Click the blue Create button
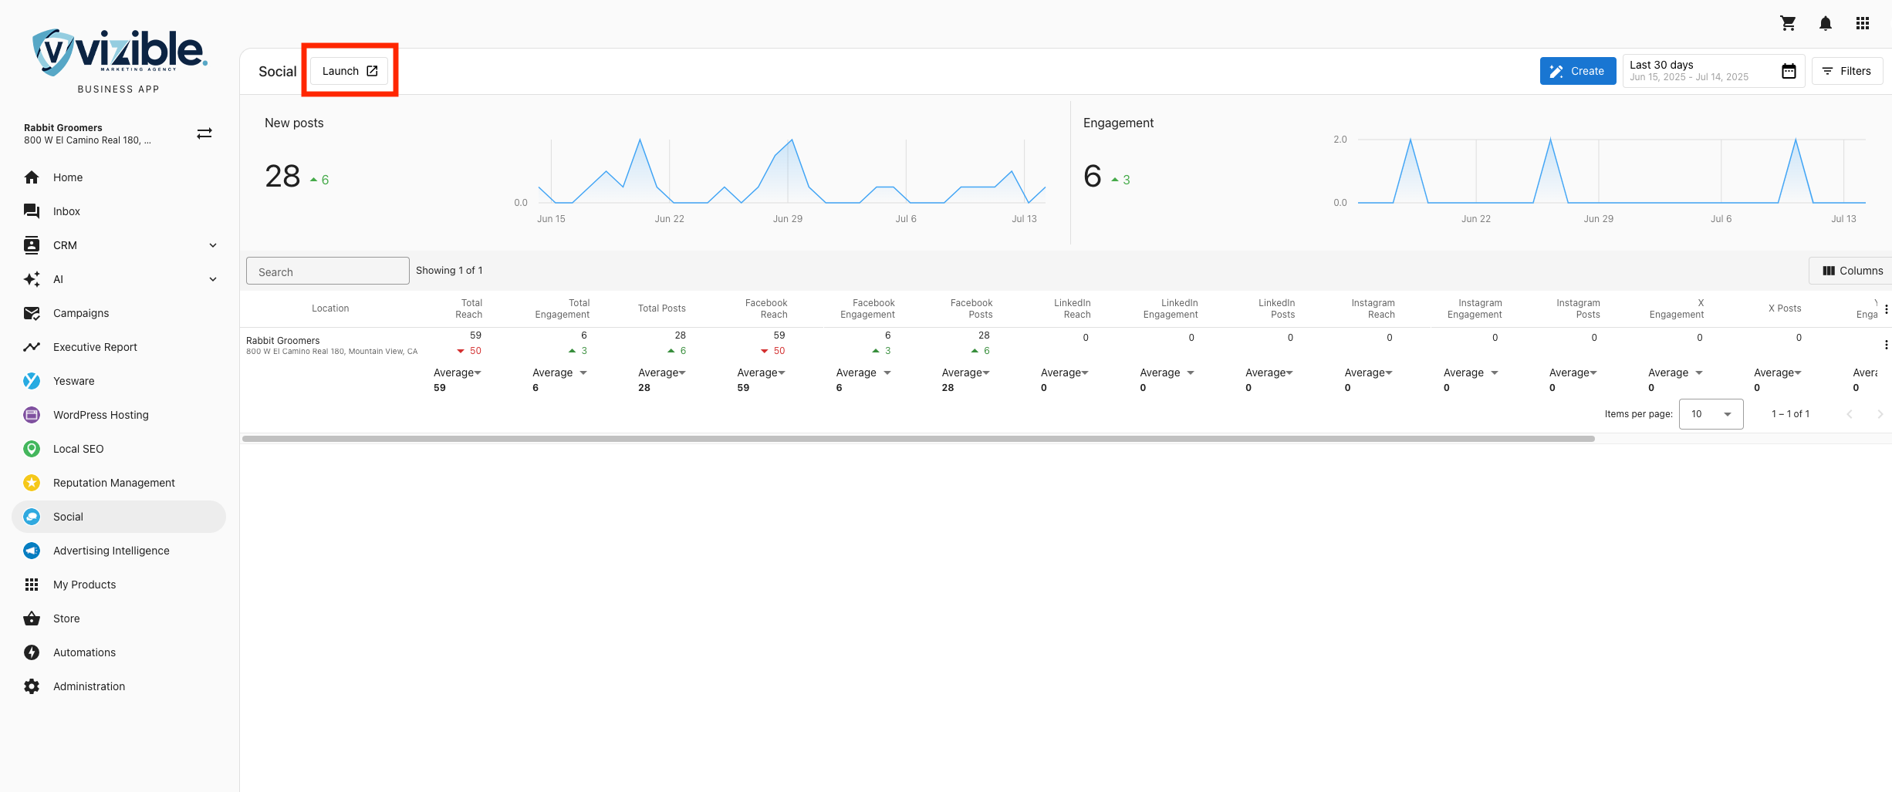The height and width of the screenshot is (792, 1892). point(1577,71)
